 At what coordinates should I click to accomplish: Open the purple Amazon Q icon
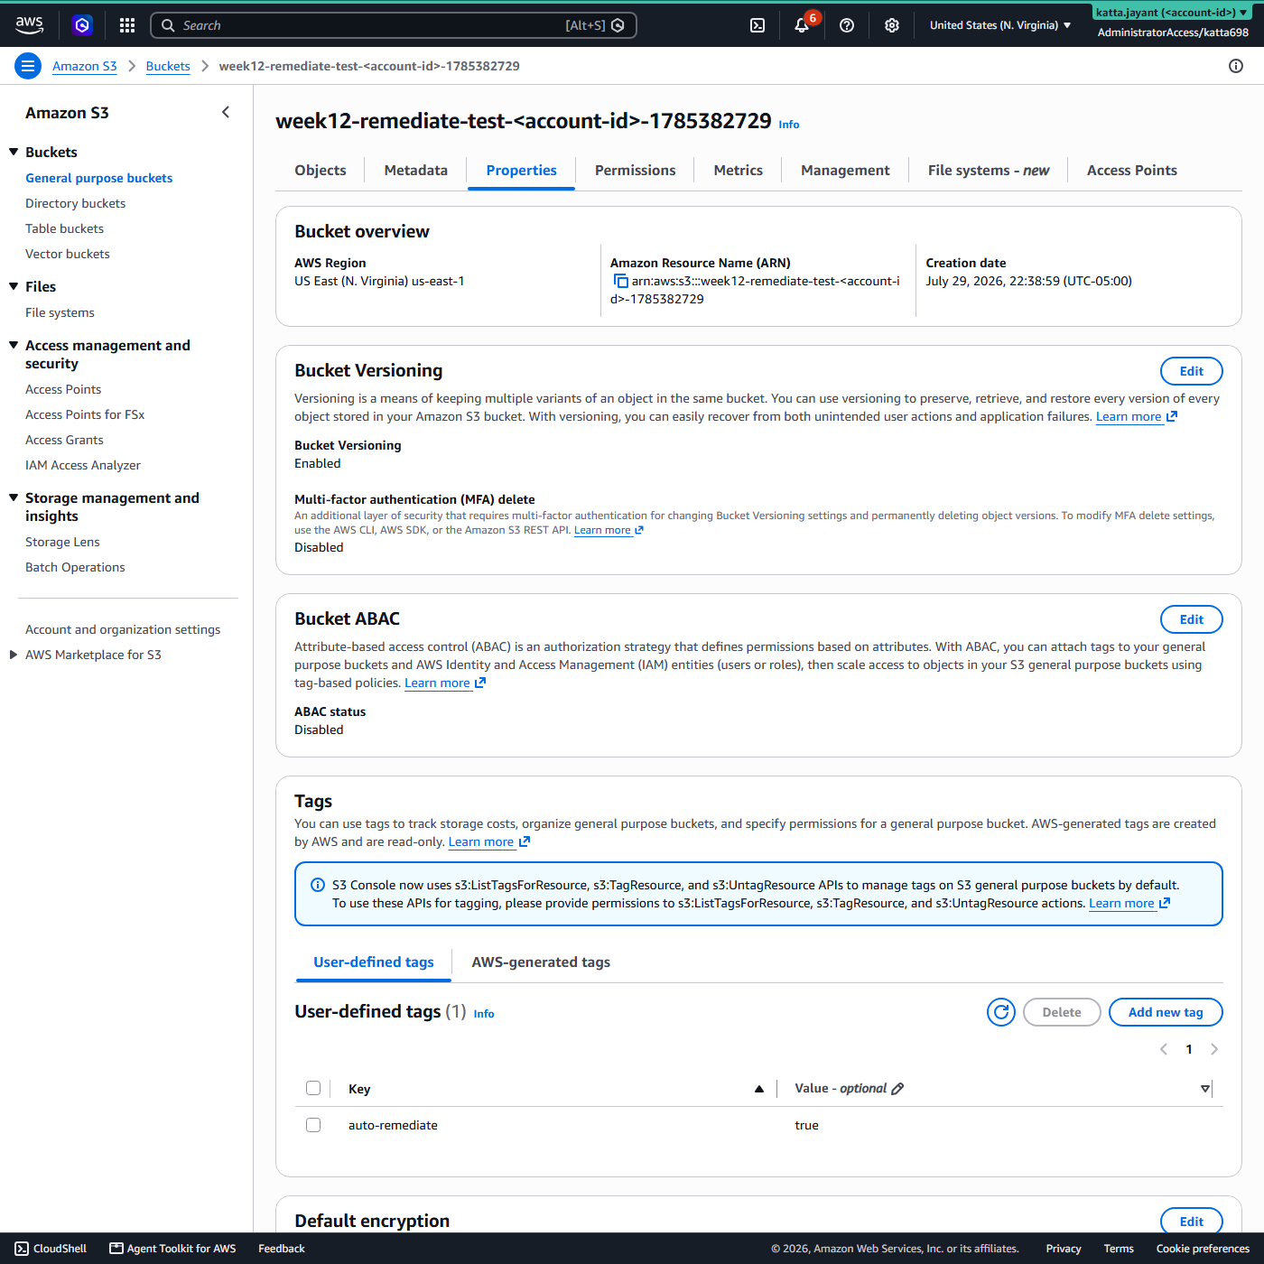pos(82,25)
